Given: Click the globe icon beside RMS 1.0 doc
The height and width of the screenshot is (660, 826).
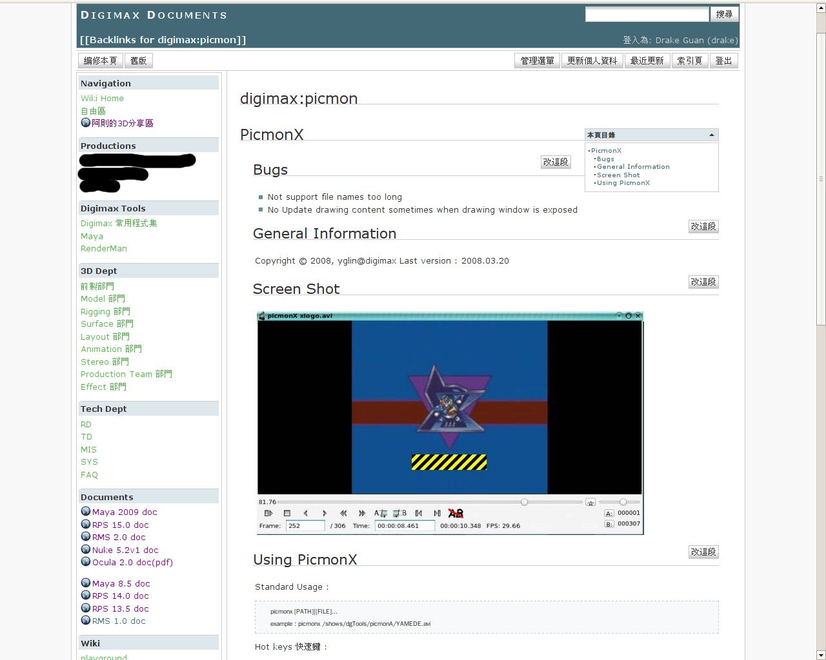Looking at the screenshot, I should point(85,621).
